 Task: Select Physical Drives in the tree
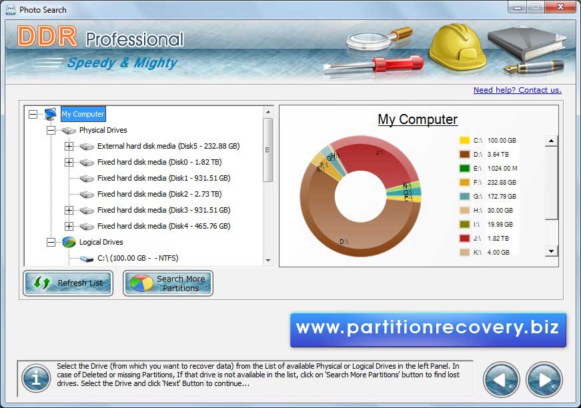103,130
